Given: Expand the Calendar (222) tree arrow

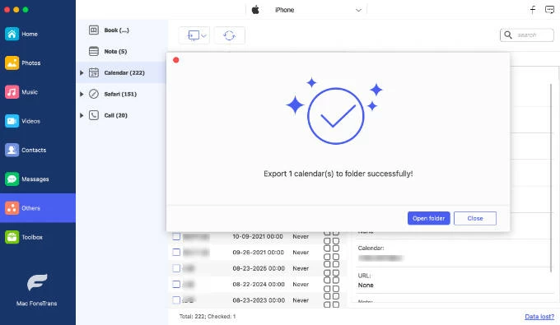Looking at the screenshot, I should (82, 72).
